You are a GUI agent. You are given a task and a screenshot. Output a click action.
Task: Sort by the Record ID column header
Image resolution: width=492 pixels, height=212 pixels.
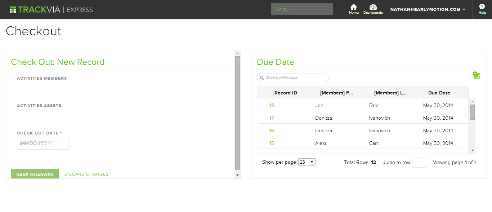pos(285,93)
